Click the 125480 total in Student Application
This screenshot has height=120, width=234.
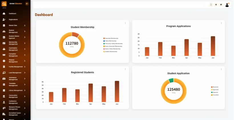(174, 89)
